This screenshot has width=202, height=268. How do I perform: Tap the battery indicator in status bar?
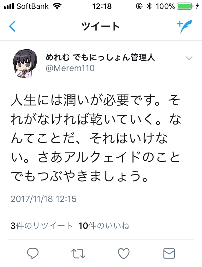tap(185, 6)
